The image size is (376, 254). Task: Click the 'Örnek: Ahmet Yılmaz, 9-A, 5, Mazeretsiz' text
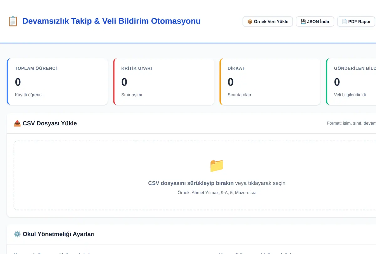[217, 193]
